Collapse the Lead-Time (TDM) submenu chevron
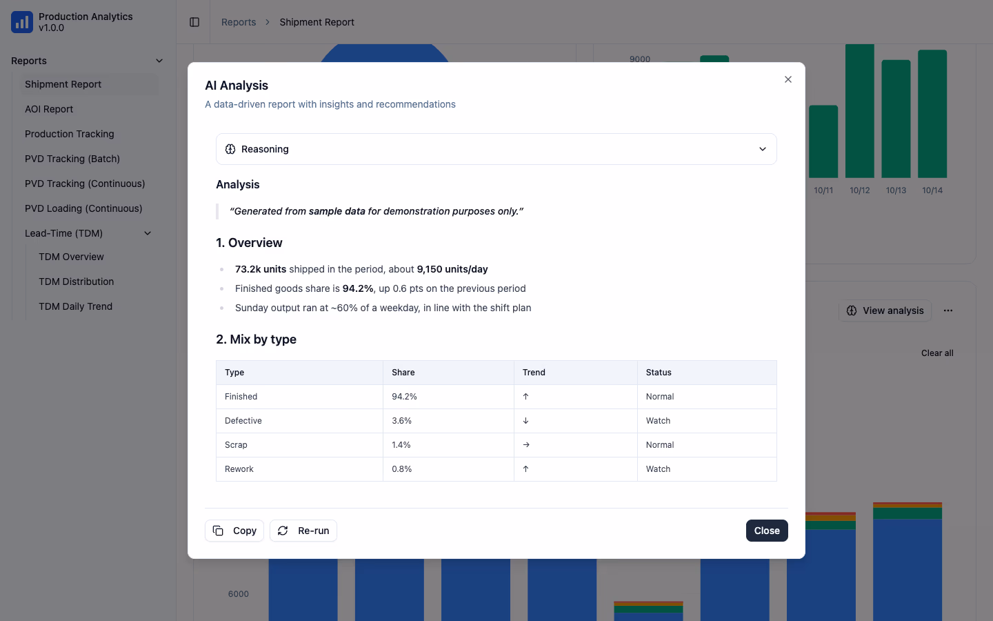The height and width of the screenshot is (621, 993). pos(148,233)
